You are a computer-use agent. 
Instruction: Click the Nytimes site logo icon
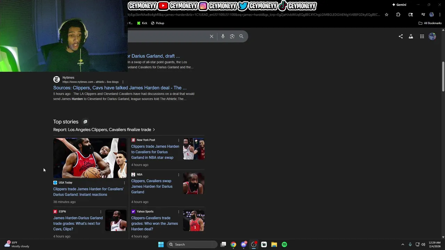pos(56,80)
